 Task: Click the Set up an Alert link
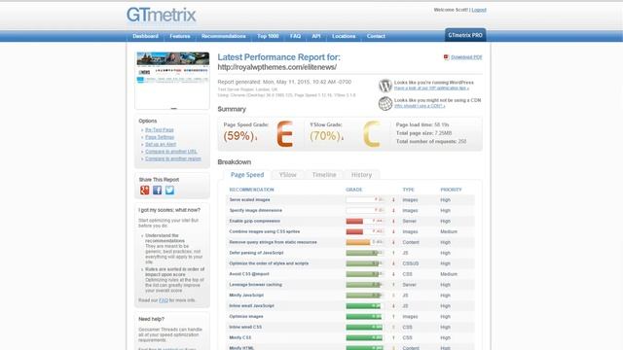pyautogui.click(x=161, y=144)
